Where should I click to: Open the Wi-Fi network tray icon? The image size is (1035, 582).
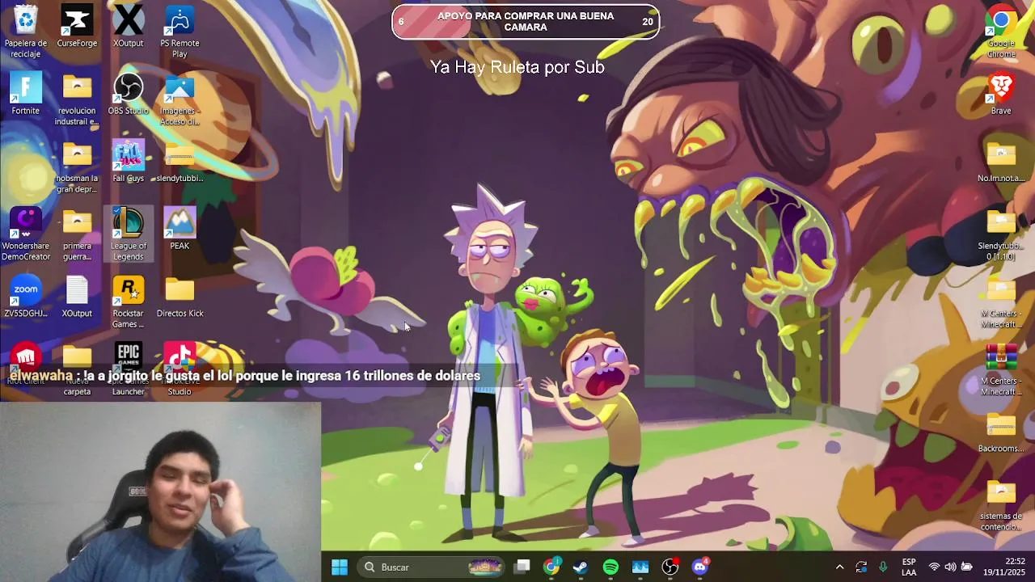(x=934, y=567)
